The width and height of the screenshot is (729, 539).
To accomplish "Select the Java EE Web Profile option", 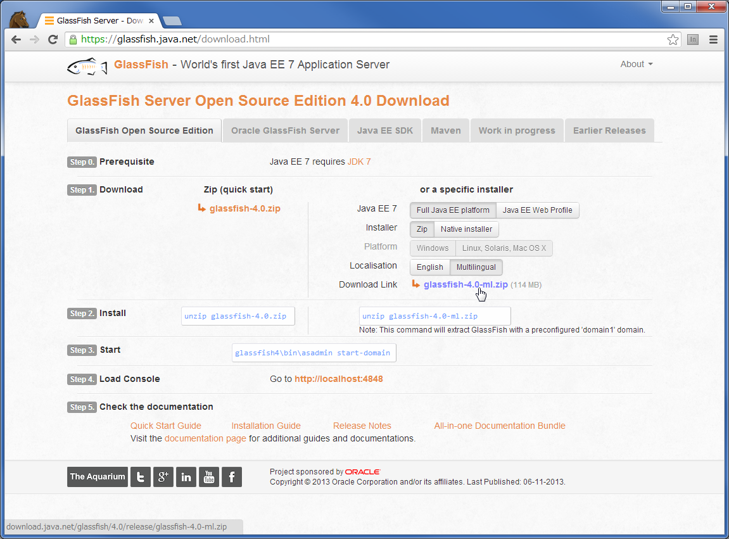I will click(537, 210).
